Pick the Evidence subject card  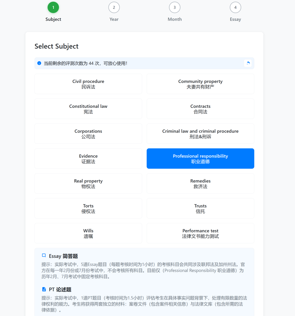pos(88,159)
